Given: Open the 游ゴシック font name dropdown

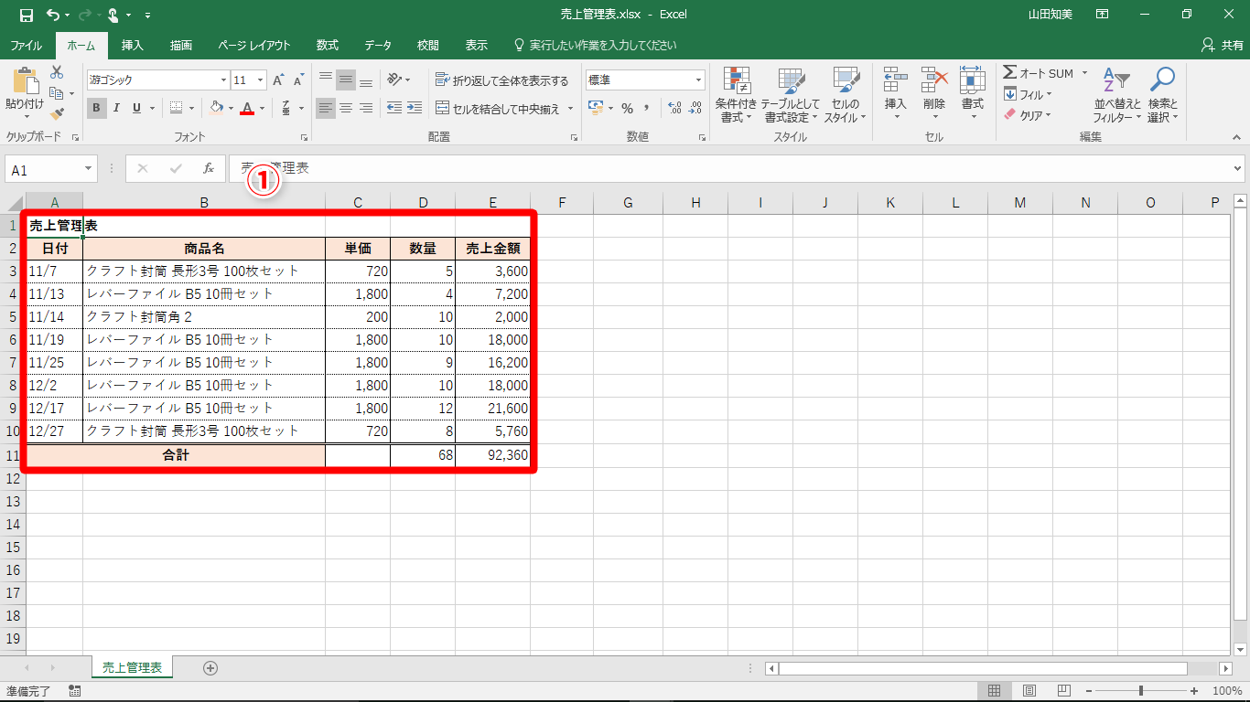Looking at the screenshot, I should tap(221, 80).
